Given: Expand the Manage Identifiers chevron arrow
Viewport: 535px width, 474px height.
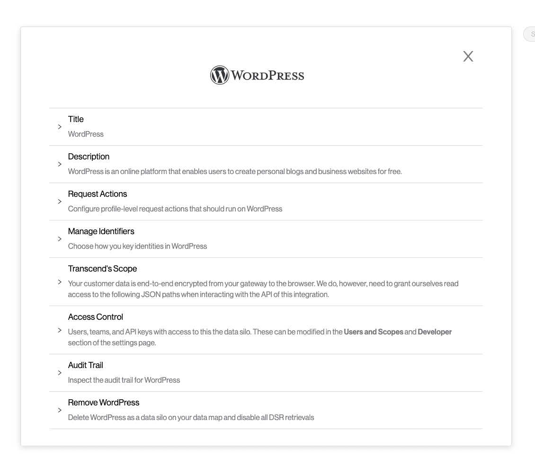Looking at the screenshot, I should pos(60,239).
